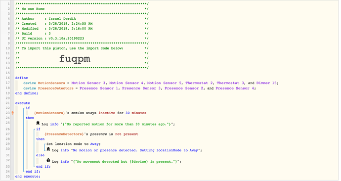Image resolution: width=341 pixels, height=181 pixels.
Task: Click Presence Sensor 1 device
Action: point(99,88)
